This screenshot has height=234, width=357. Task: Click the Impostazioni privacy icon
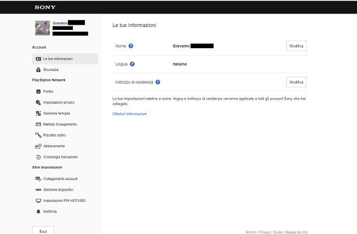(x=39, y=103)
